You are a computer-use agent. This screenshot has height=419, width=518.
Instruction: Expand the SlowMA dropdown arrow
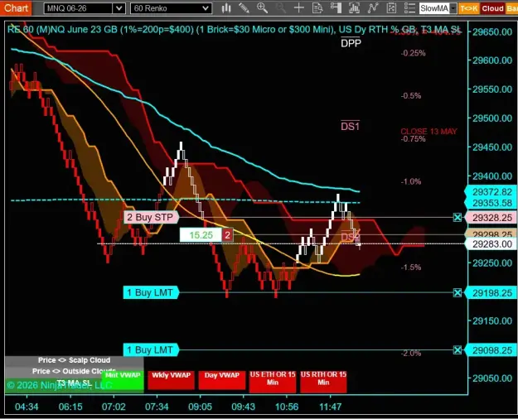point(453,8)
